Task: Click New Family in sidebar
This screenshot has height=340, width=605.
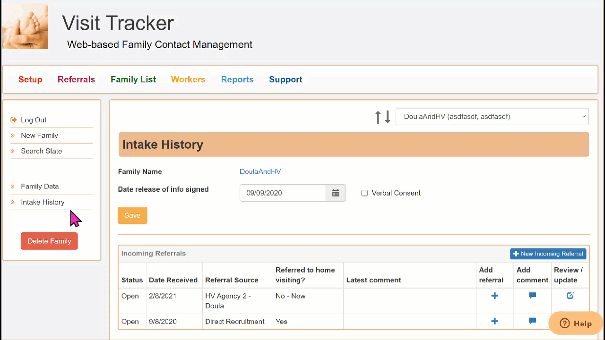Action: pyautogui.click(x=39, y=136)
